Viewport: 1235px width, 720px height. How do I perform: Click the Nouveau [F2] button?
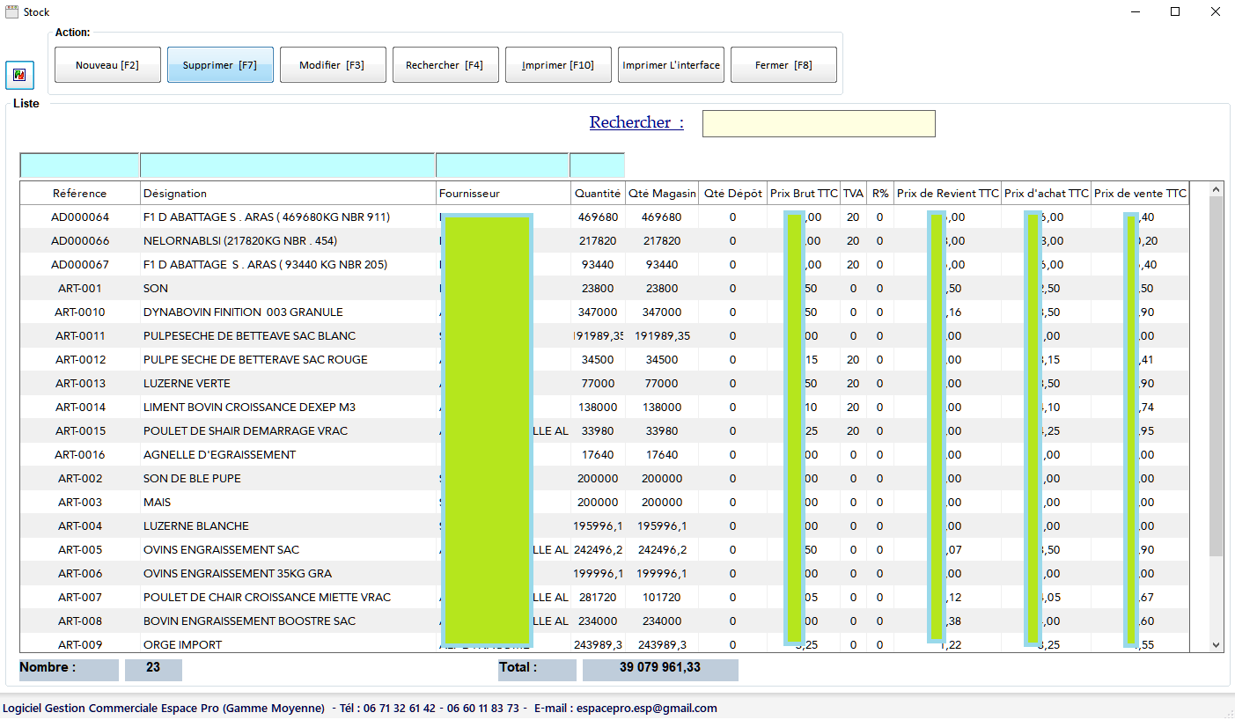[x=107, y=65]
